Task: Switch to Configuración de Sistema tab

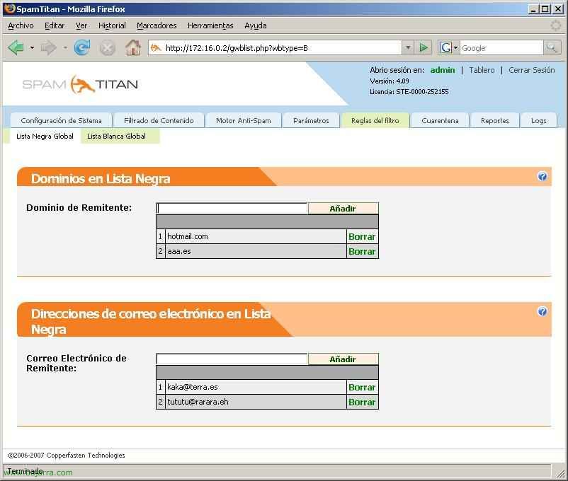Action: point(61,120)
